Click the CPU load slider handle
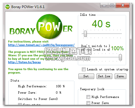 [120, 57]
